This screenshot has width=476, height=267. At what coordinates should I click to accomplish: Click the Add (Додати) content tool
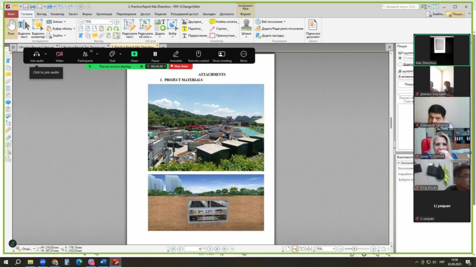[160, 29]
